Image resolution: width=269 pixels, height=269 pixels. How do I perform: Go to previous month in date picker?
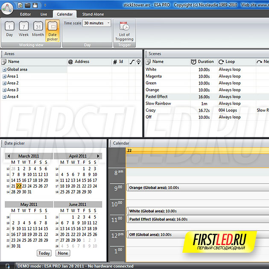click(x=8, y=156)
